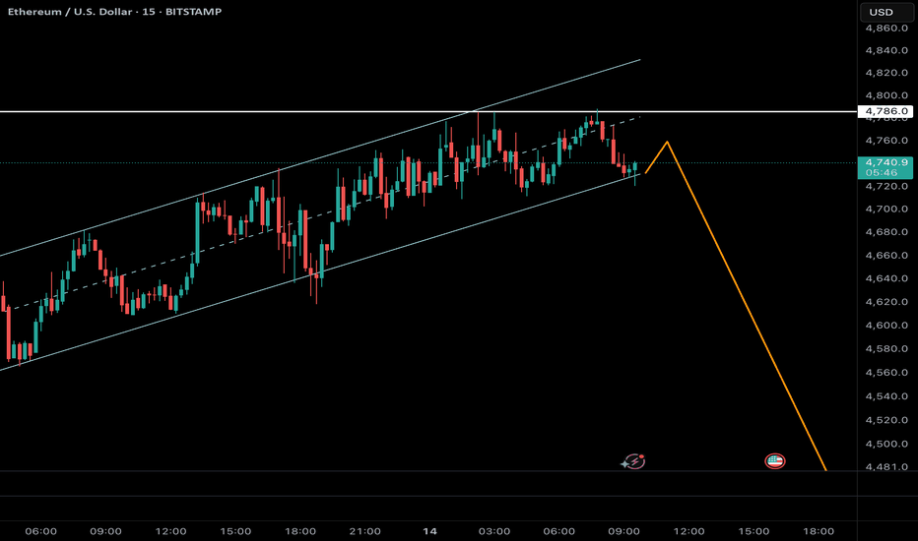Click the date label 14 on time axis
The width and height of the screenshot is (918, 541).
(x=429, y=531)
